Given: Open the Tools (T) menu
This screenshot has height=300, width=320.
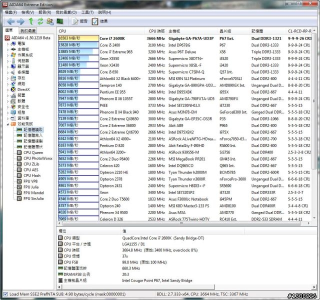Looking at the screenshot, I should [87, 12].
